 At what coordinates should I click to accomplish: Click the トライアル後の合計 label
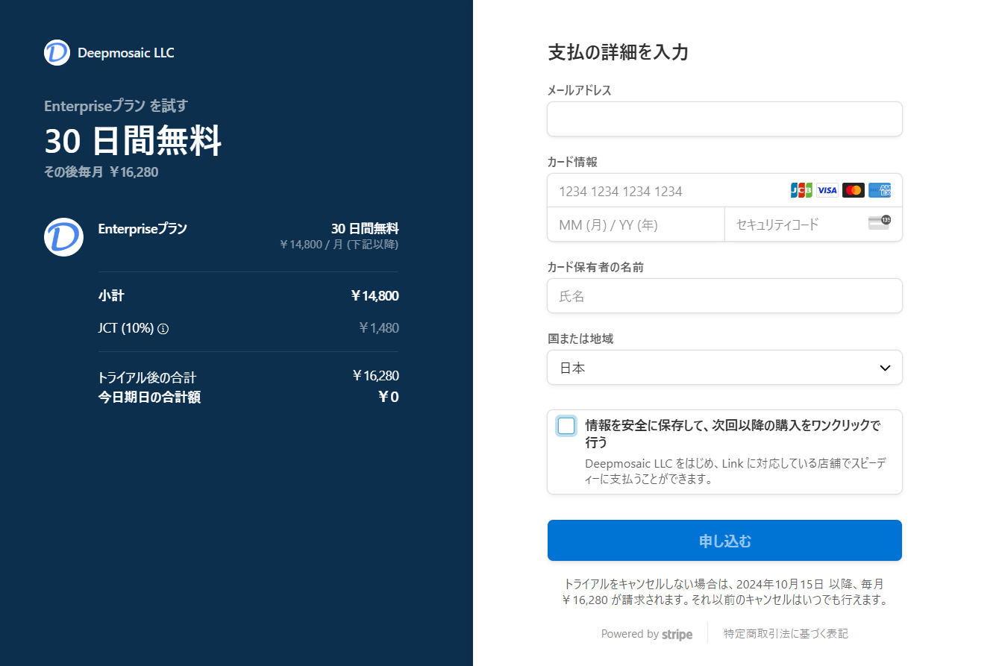coord(147,377)
